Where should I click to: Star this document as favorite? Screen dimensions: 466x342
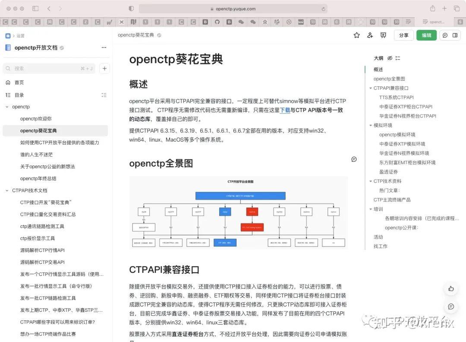(356, 35)
